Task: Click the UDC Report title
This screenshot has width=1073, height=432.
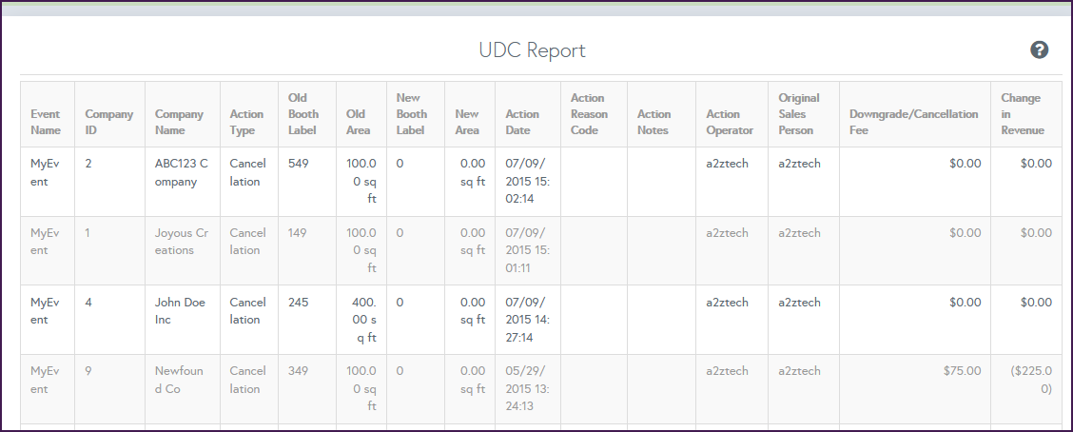Action: pos(532,50)
